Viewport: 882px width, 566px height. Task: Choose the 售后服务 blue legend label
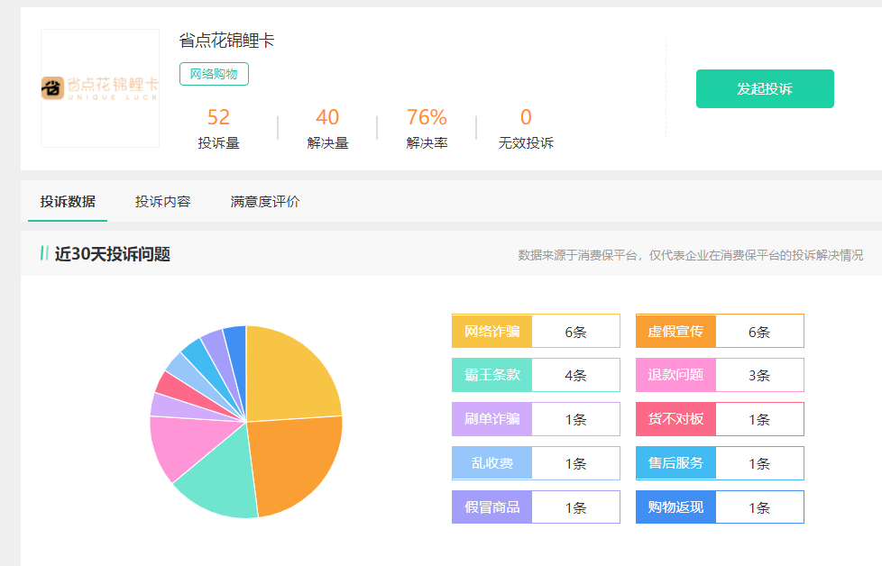point(675,463)
